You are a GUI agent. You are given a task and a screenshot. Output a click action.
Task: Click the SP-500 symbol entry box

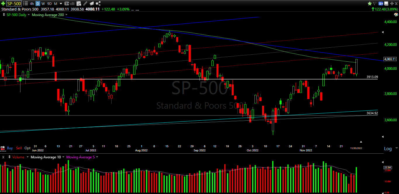(x=14, y=4)
